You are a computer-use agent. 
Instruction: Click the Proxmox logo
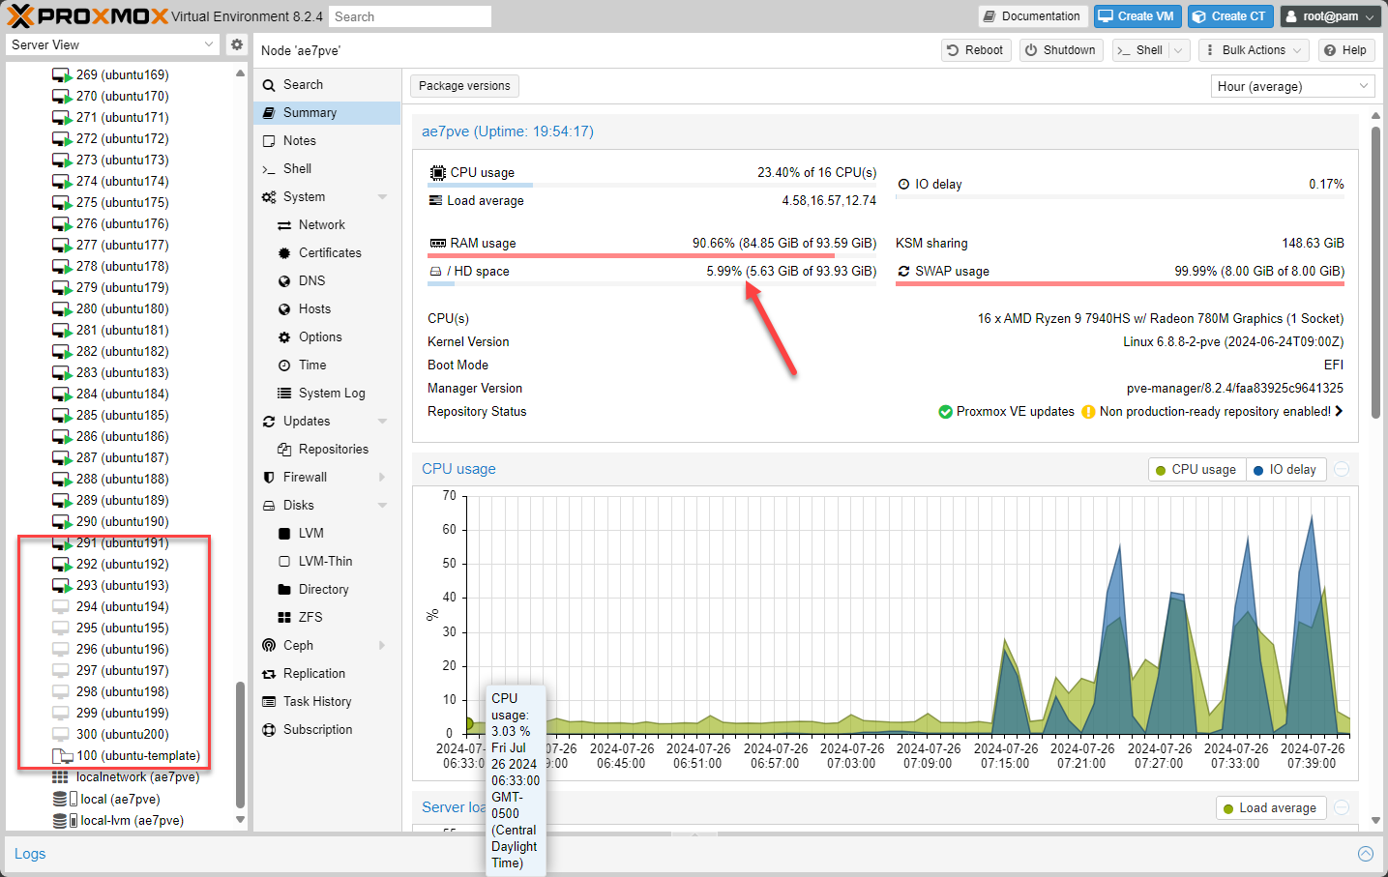(x=87, y=16)
